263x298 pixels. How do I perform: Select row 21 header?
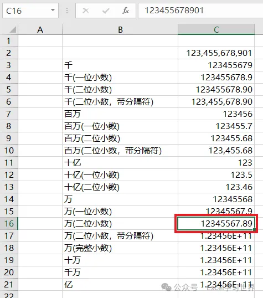(x=9, y=284)
